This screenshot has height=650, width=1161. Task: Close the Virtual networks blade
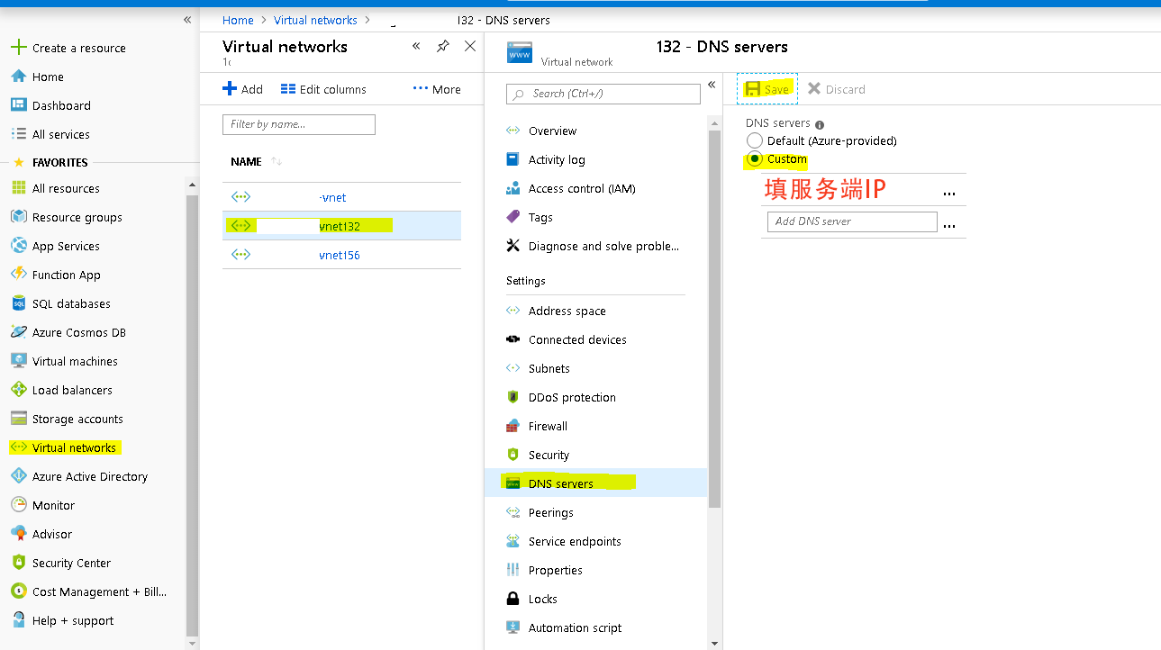coord(470,46)
